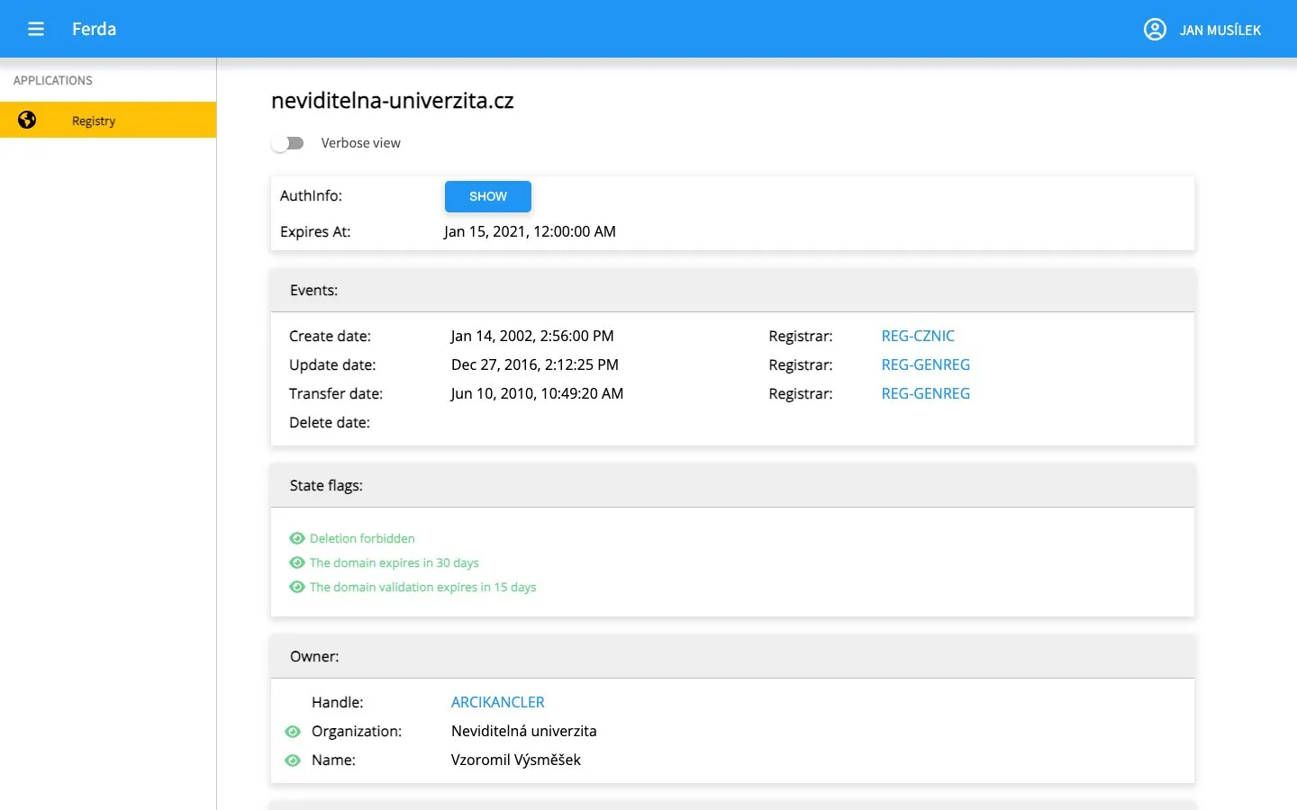Toggle eye icon beside Organization
Viewport: 1297px width, 810px height.
tap(293, 732)
